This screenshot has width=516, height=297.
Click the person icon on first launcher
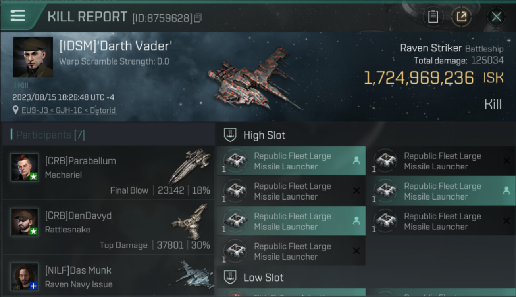[x=356, y=160]
